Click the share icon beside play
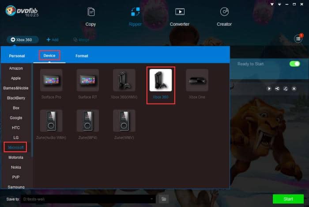The image size is (309, 207). click(277, 89)
